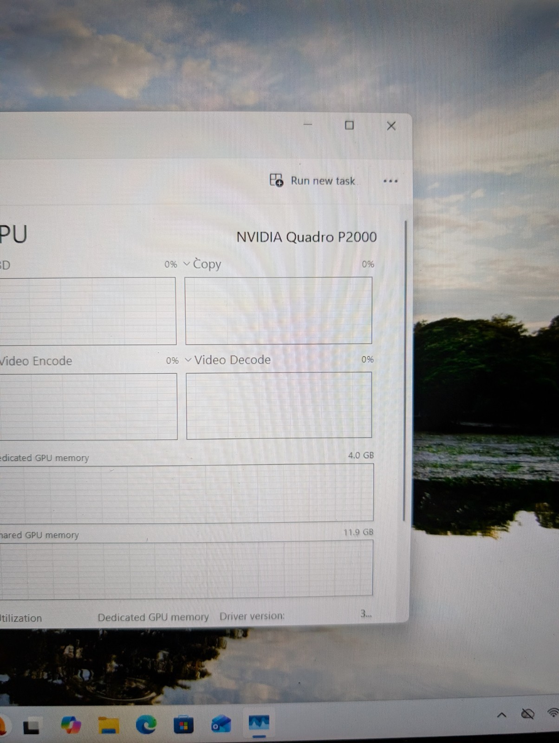Open File Explorer from the taskbar
This screenshot has height=743, width=559.
click(x=109, y=725)
